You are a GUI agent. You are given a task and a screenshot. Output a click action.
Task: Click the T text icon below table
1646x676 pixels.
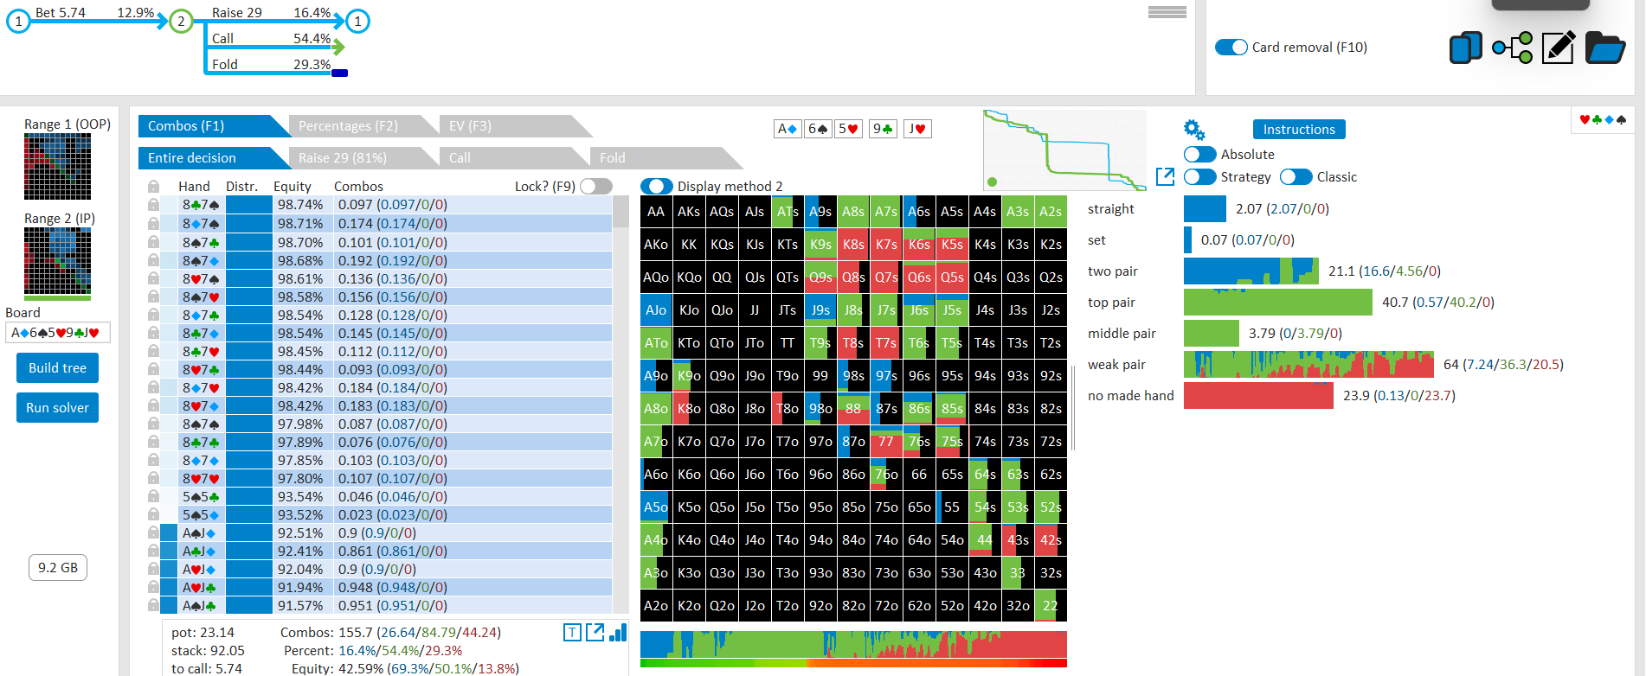pos(572,633)
